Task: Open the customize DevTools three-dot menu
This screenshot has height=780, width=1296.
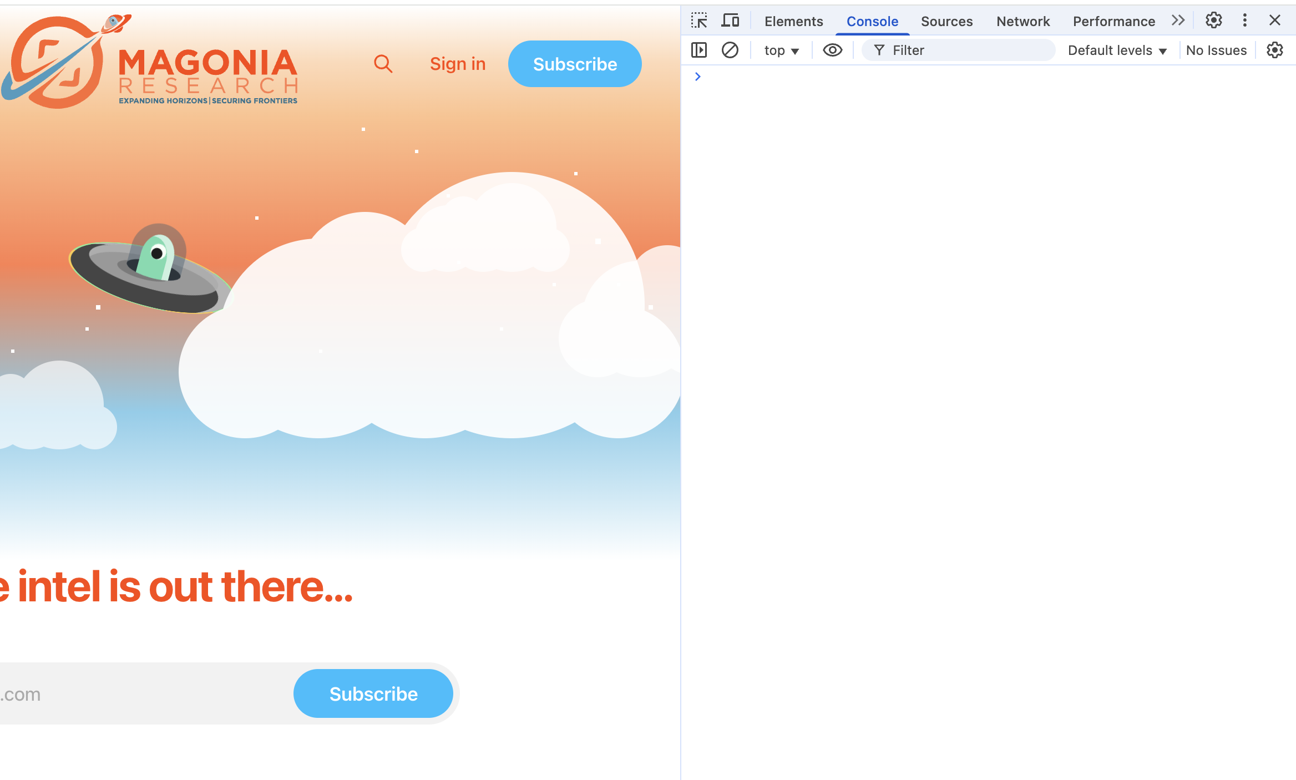Action: [x=1244, y=21]
